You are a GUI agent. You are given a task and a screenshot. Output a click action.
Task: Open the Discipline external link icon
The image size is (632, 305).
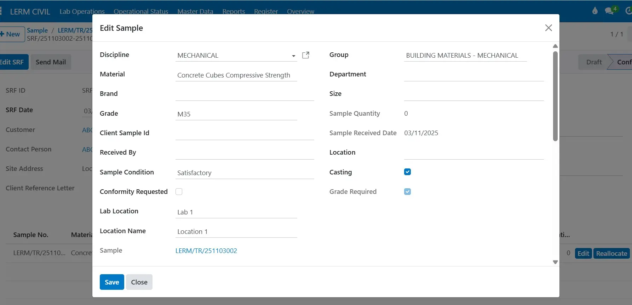(x=306, y=55)
